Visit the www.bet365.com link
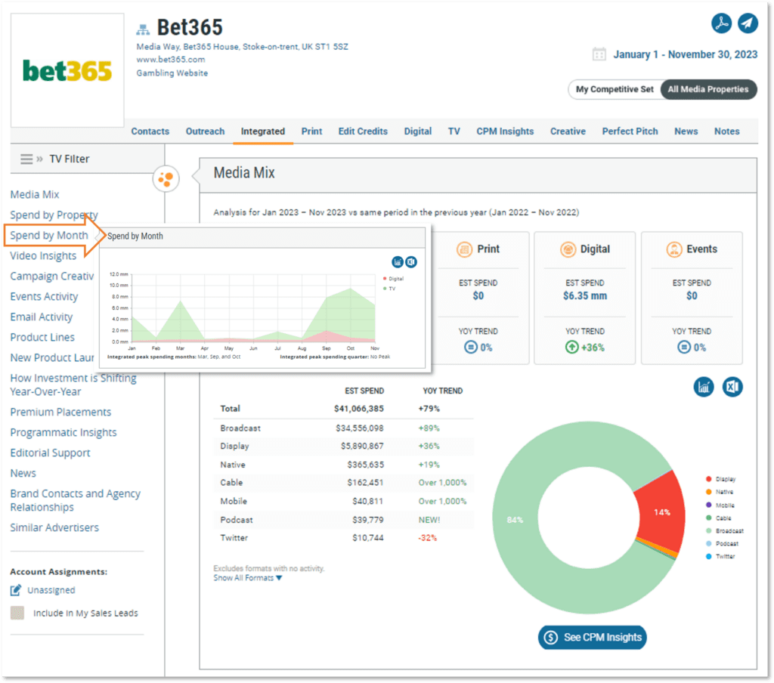 point(171,59)
